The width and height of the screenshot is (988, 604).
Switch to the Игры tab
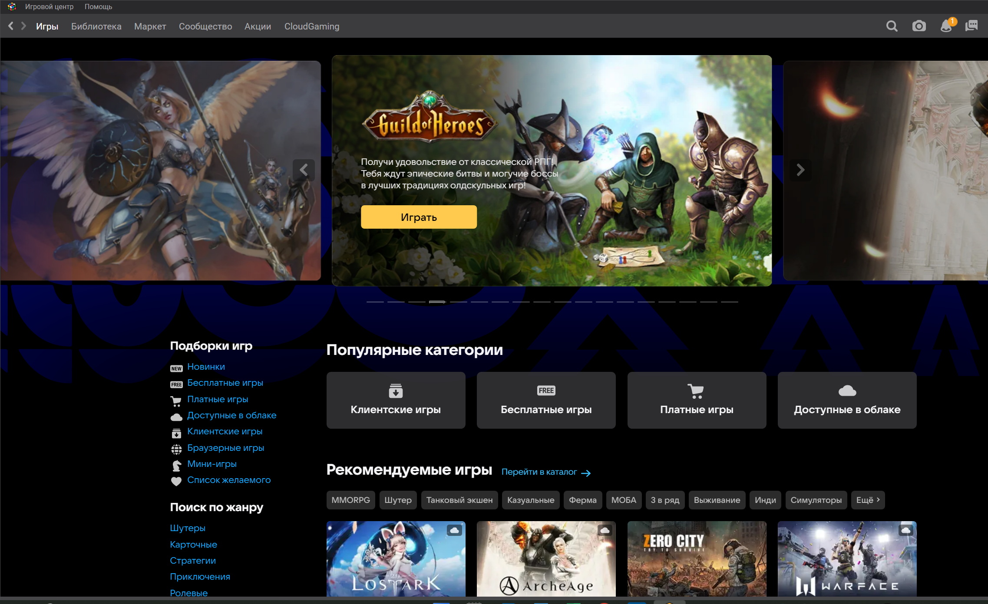47,26
